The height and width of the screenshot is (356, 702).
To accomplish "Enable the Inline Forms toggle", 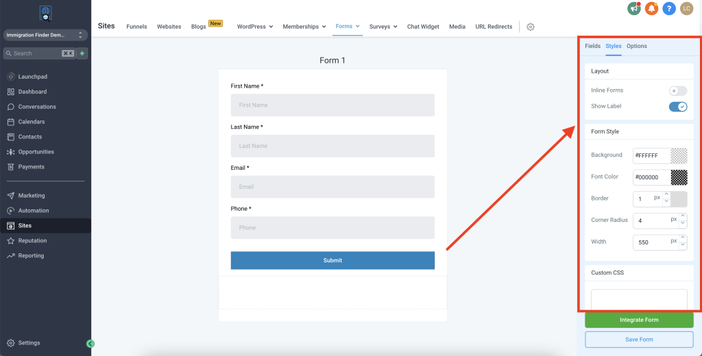I will 677,90.
